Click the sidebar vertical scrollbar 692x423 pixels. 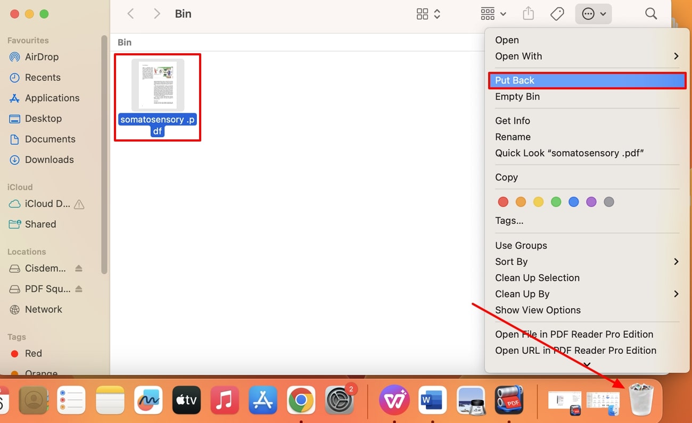[104, 154]
